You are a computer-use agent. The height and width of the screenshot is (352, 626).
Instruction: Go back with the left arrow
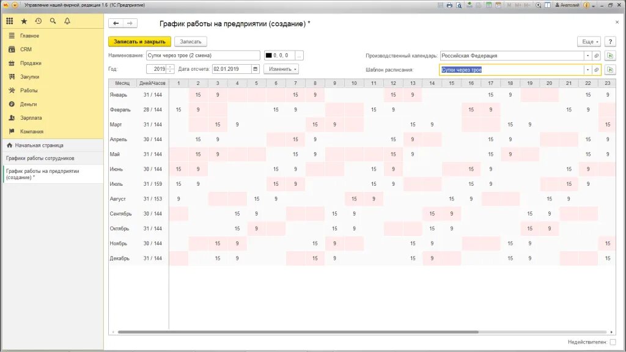click(116, 23)
